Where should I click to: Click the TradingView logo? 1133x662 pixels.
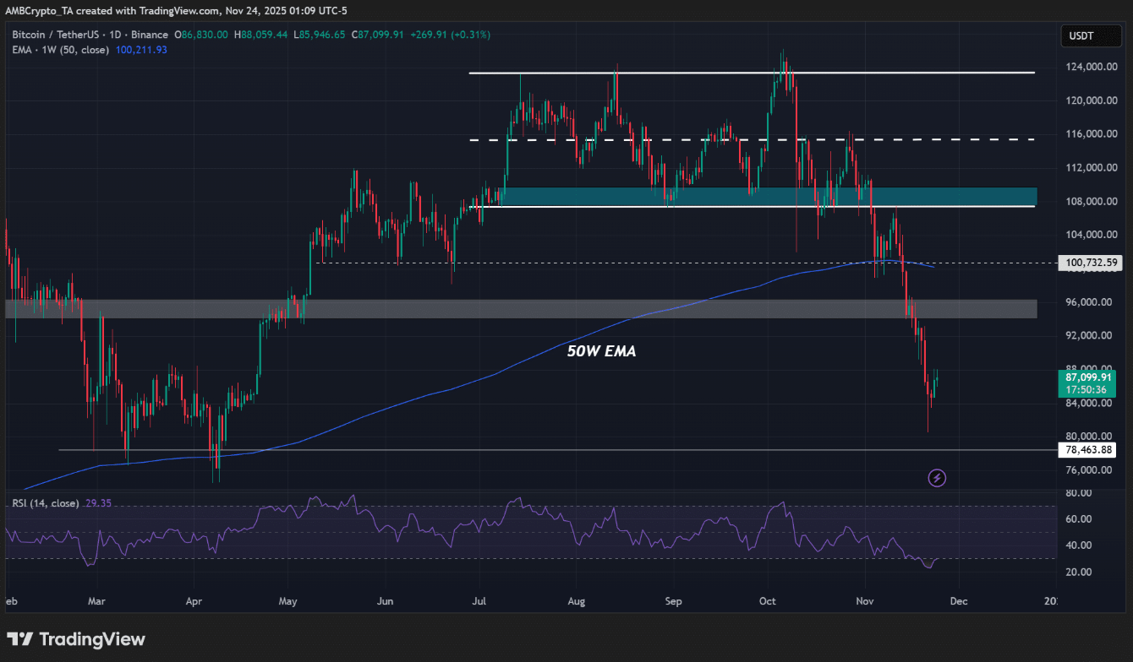click(76, 639)
